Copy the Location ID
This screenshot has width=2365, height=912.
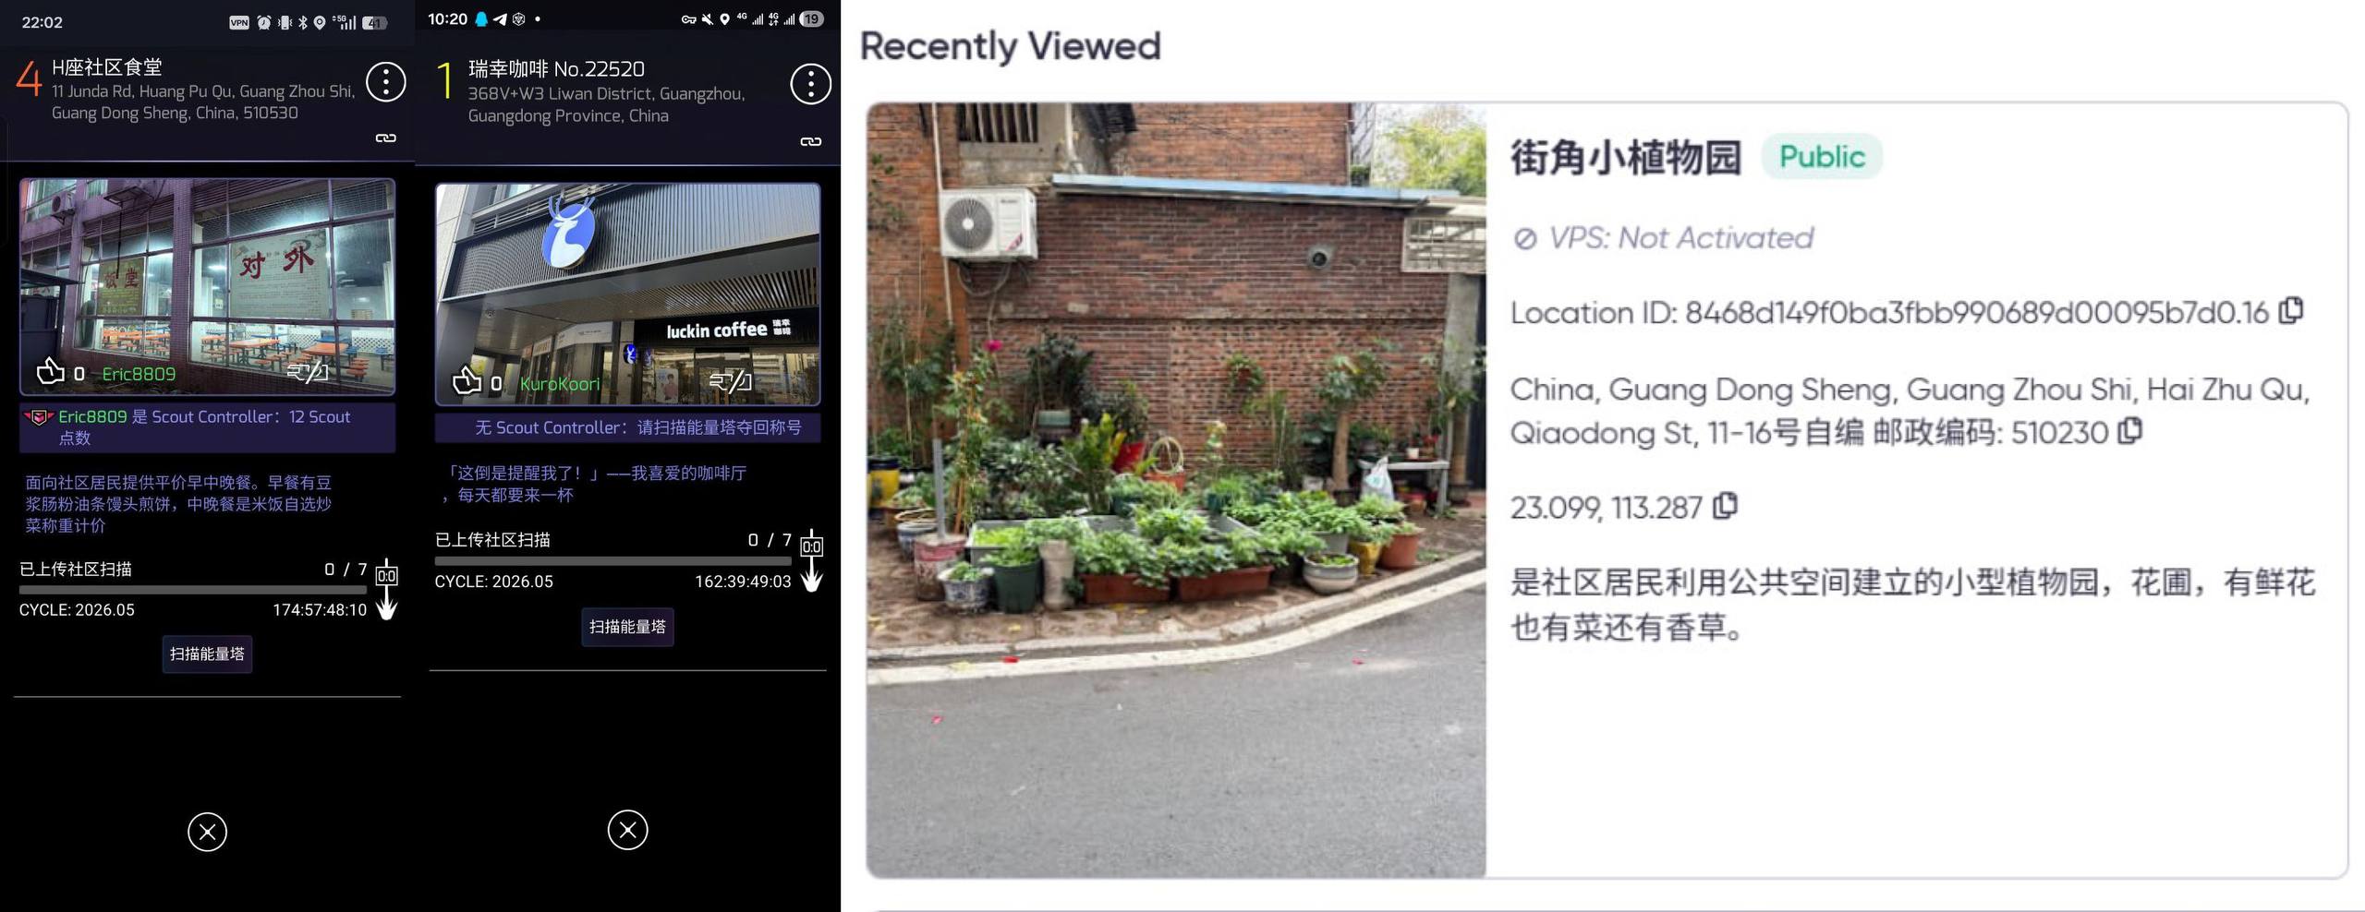coord(2292,310)
